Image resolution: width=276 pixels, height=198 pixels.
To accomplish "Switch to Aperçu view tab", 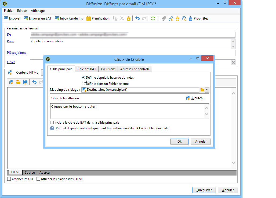I will 45,173.
